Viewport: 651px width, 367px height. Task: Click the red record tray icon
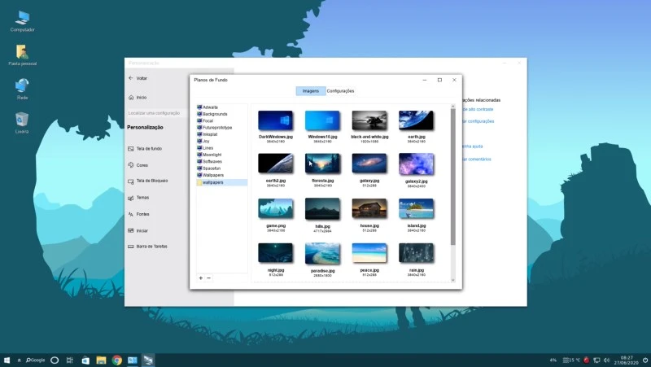[586, 360]
